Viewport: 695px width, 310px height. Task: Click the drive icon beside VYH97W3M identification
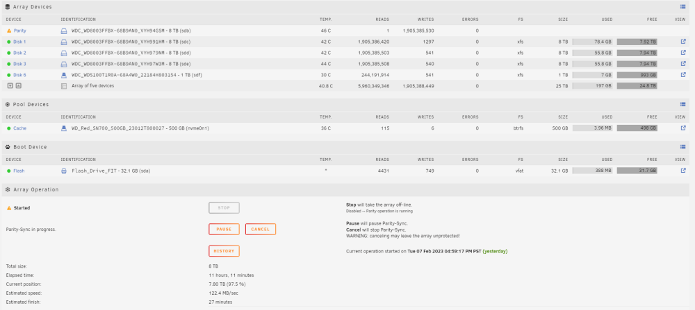[x=64, y=64]
